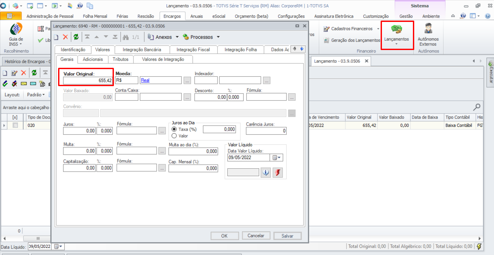Click the help question mark icon

click(x=488, y=16)
